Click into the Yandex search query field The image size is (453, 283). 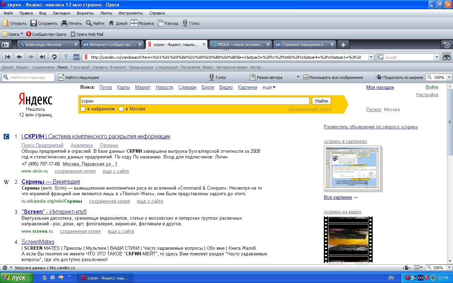[195, 101]
